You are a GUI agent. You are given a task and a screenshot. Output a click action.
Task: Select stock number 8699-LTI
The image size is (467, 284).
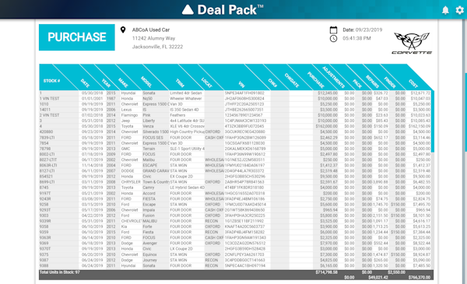click(x=47, y=182)
